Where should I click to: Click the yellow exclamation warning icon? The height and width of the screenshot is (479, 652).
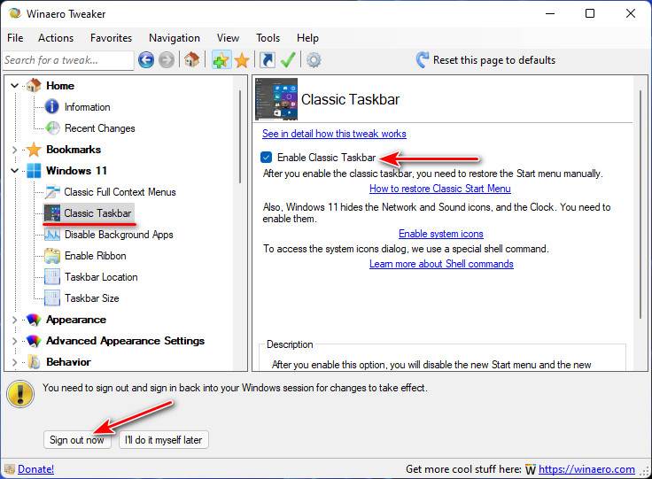[x=20, y=393]
